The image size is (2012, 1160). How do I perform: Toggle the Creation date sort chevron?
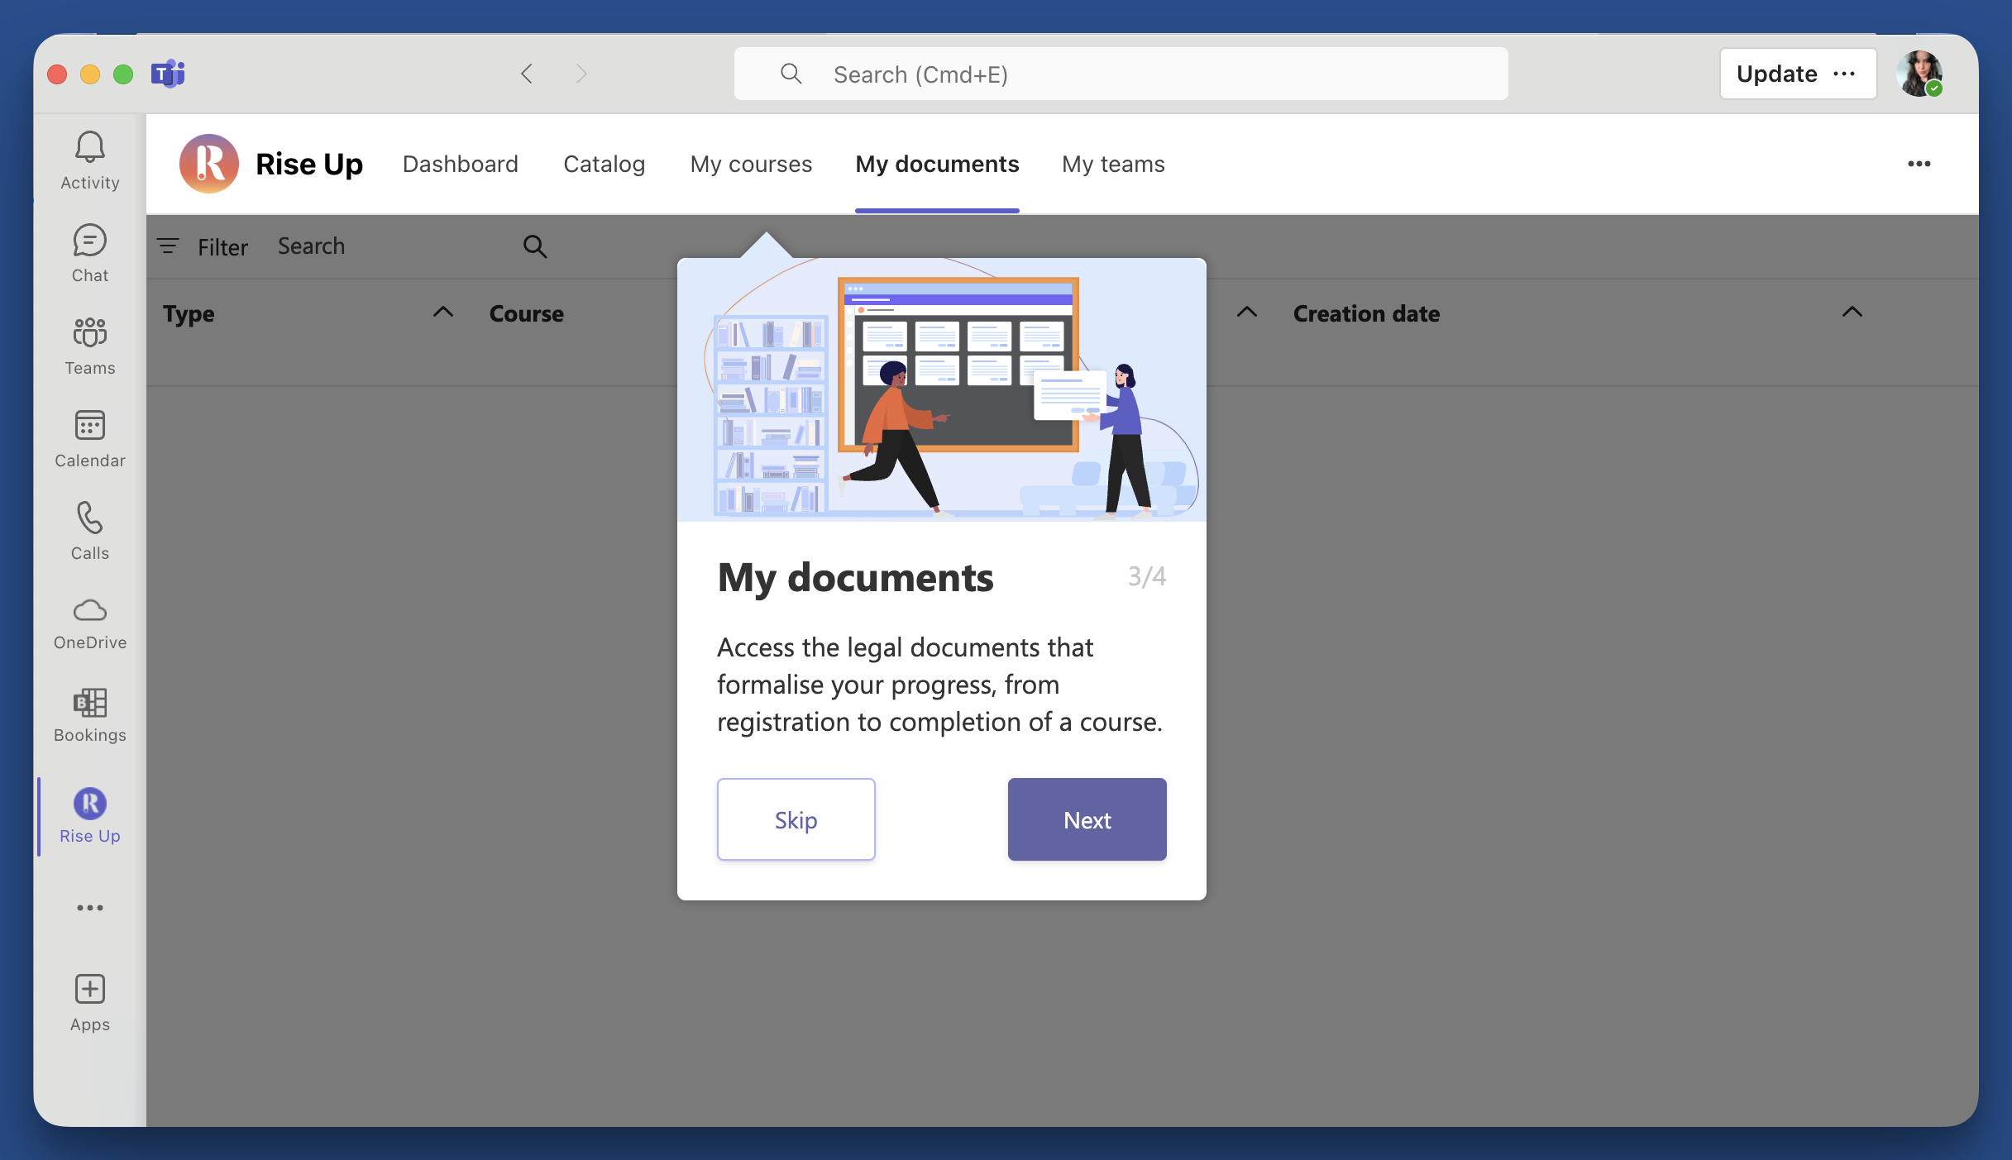[1852, 313]
